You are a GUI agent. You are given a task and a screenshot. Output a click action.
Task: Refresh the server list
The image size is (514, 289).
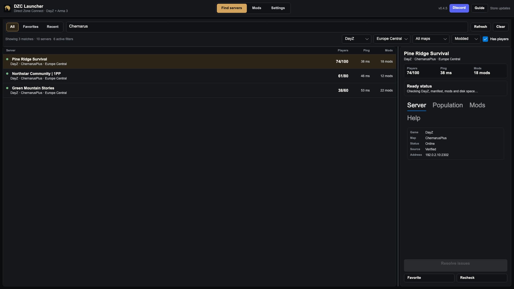click(481, 27)
